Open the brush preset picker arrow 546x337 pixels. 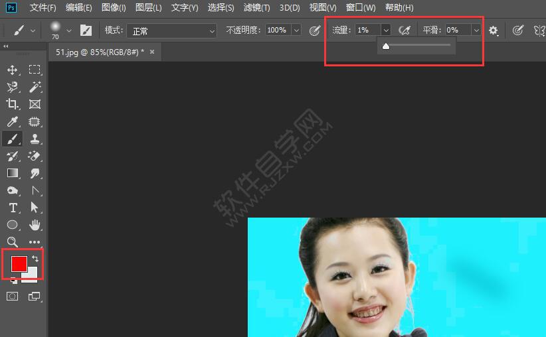click(x=69, y=31)
